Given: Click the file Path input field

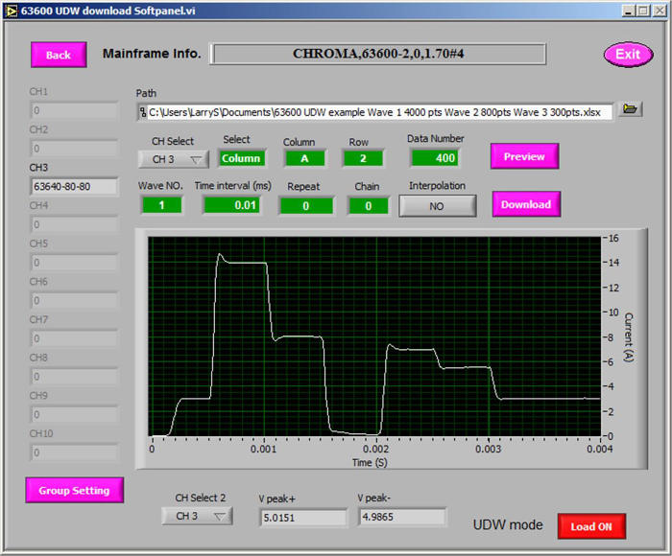Looking at the screenshot, I should [374, 111].
